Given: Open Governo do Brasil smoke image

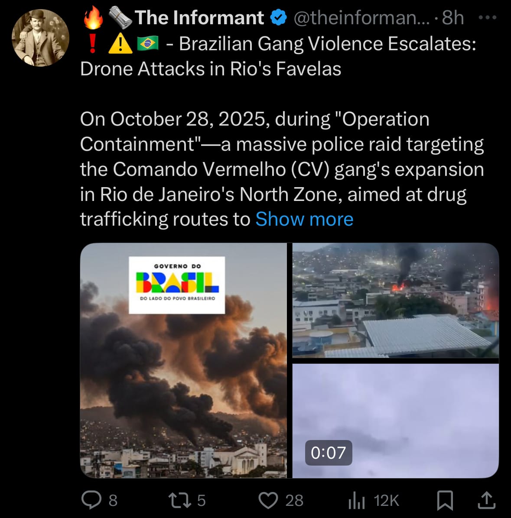Looking at the screenshot, I should [x=183, y=360].
